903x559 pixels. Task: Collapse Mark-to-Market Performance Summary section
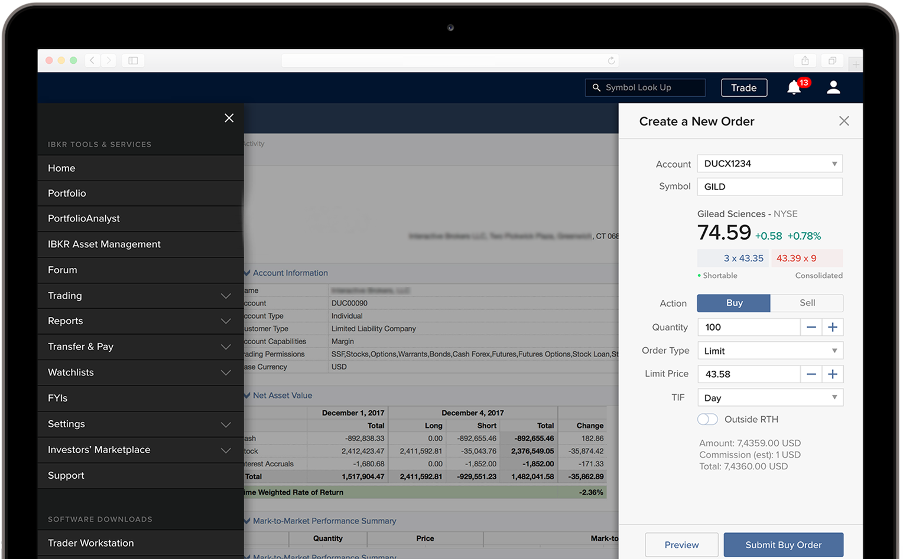(248, 521)
